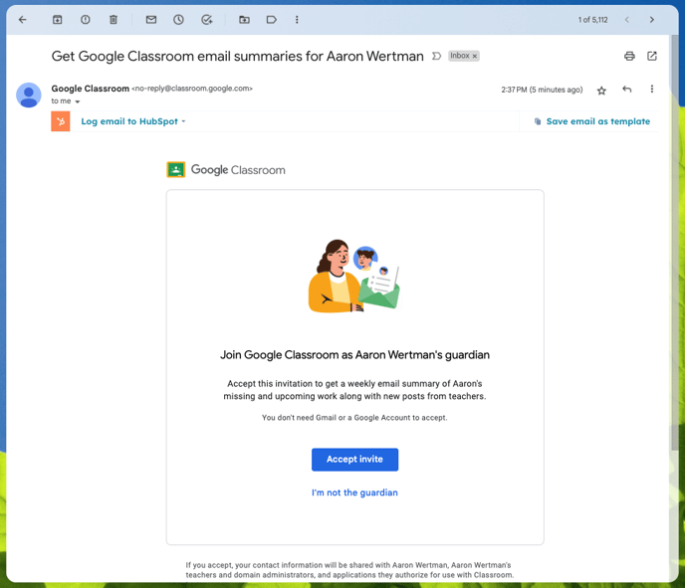
Task: Open Log email to HubSpot dropdown
Action: click(133, 121)
